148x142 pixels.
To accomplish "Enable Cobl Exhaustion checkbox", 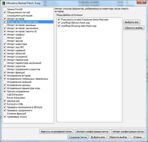I will [5, 95].
